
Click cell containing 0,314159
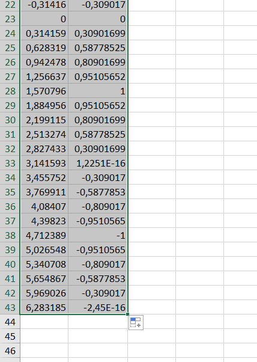pos(44,33)
